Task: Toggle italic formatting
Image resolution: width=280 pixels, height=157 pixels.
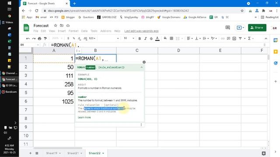Action: coord(145,38)
